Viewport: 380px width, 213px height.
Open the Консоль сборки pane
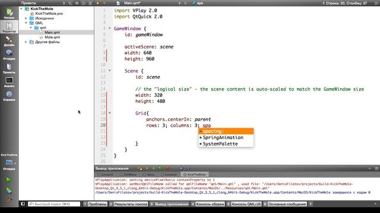tap(207, 204)
